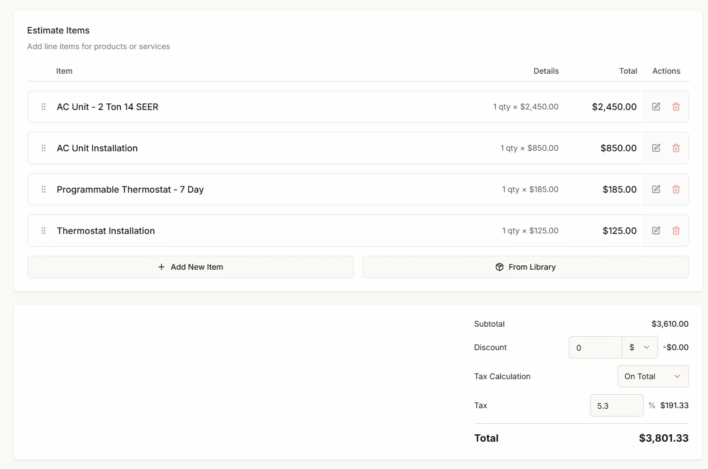Select the tax percentage field showing 5.3
Viewport: 708px width, 469px height.
click(616, 405)
